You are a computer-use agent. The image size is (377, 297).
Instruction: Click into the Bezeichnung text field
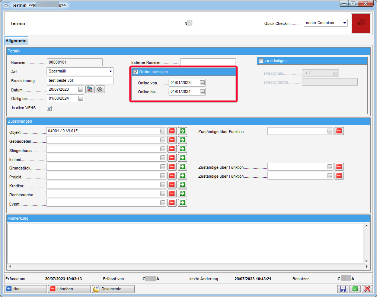coord(80,80)
